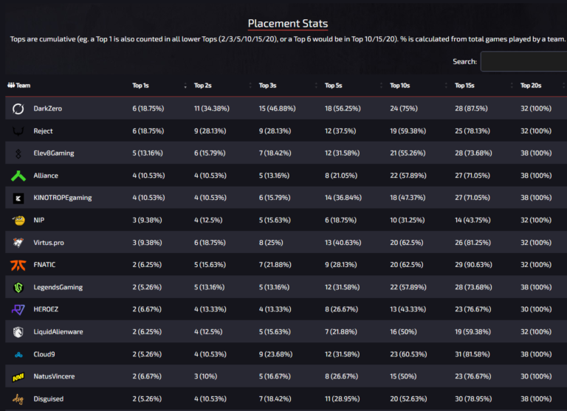
Task: Click the Alliance green logo
Action: coord(18,176)
